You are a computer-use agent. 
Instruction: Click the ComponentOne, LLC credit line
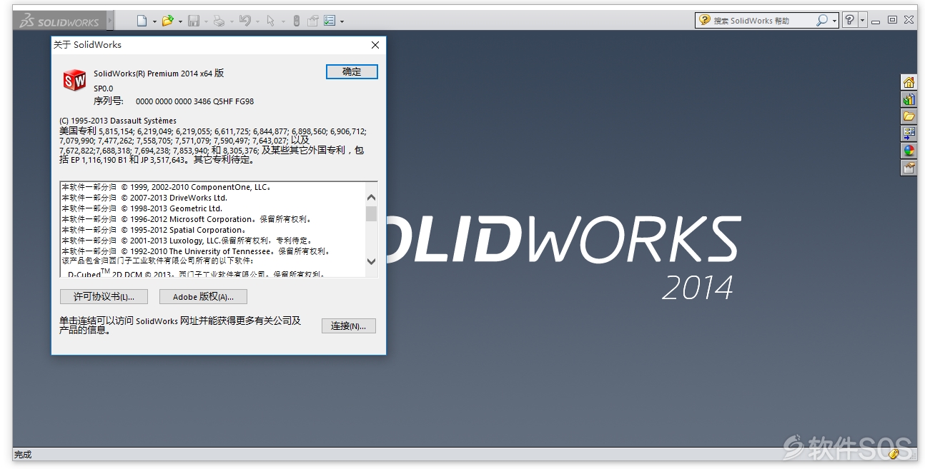(x=167, y=187)
